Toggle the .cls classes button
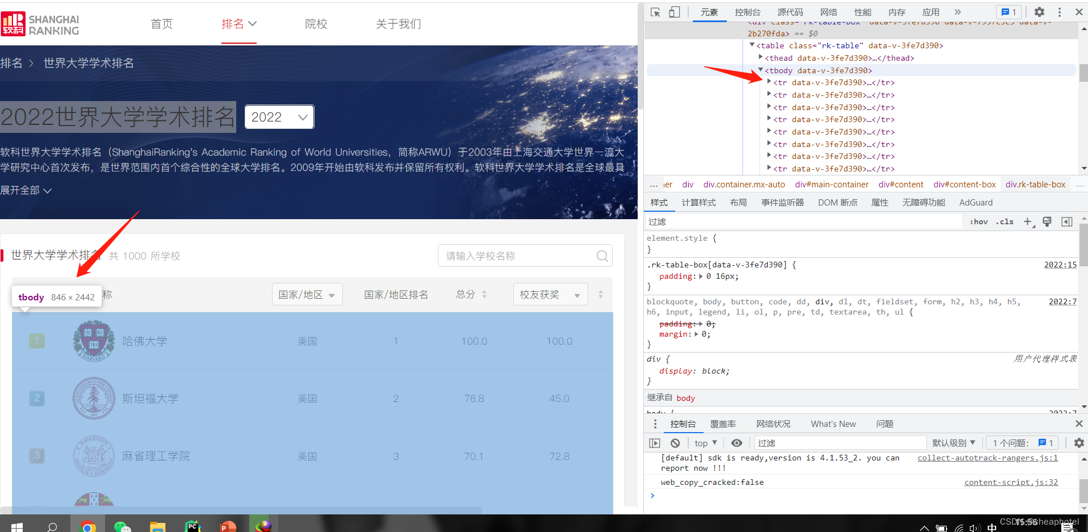This screenshot has height=532, width=1088. (1005, 222)
